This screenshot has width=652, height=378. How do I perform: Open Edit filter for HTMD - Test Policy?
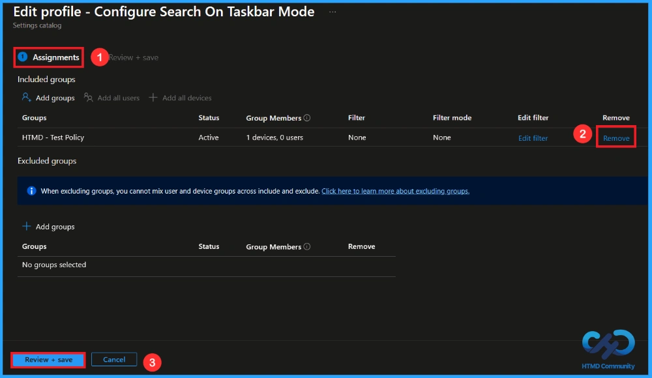tap(533, 138)
